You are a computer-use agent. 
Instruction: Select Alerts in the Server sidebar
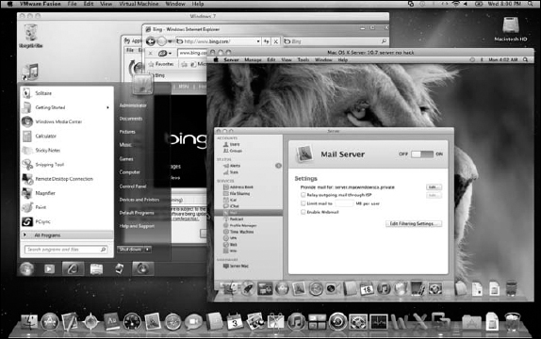(x=232, y=166)
